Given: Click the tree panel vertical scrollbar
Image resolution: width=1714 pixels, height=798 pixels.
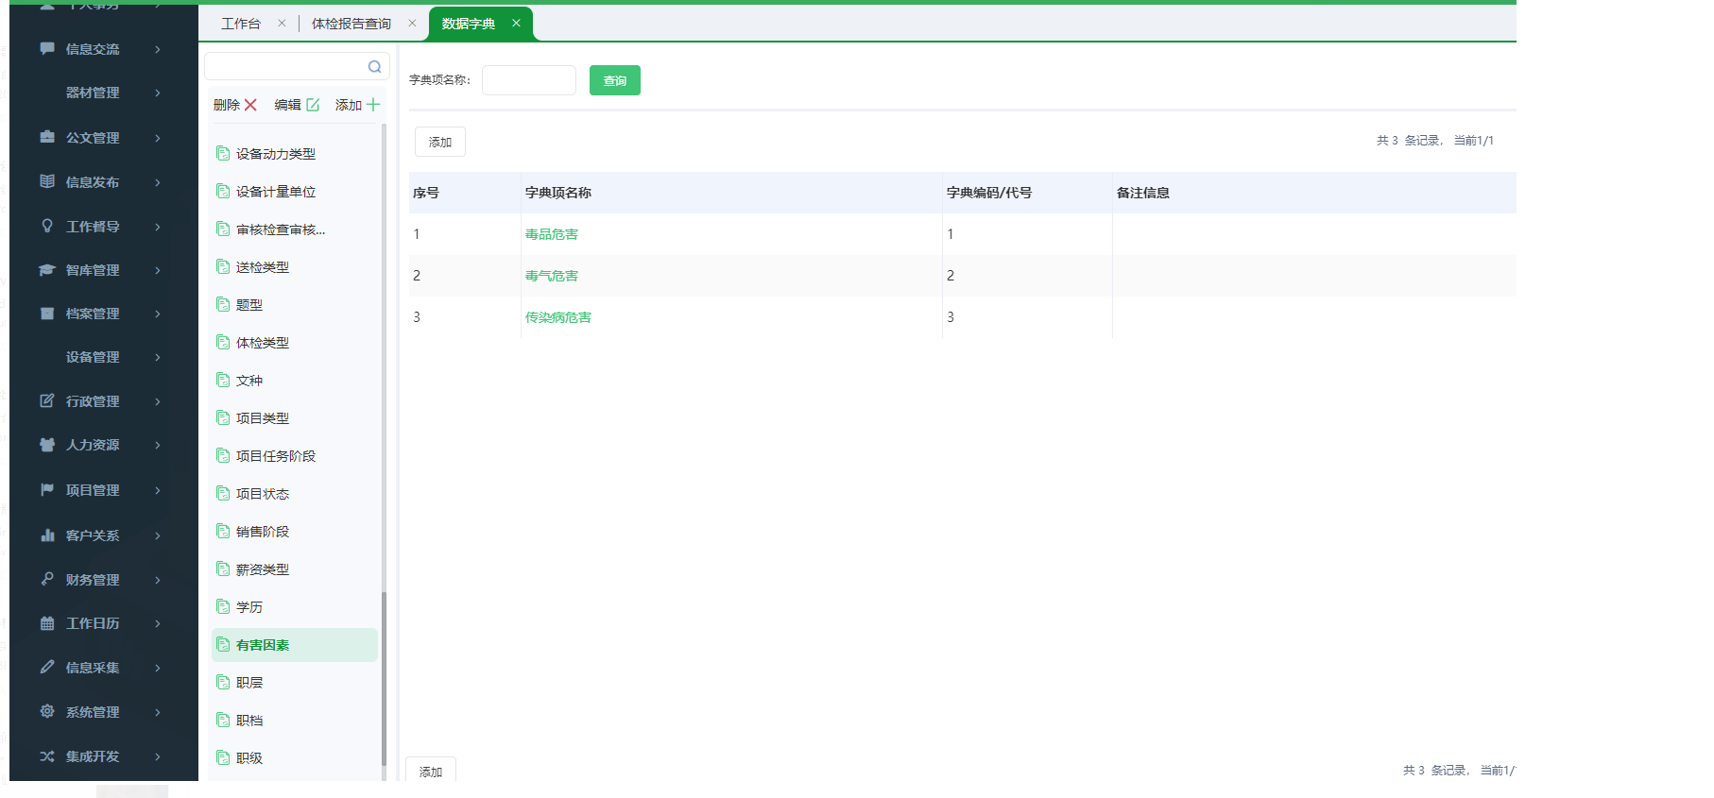Looking at the screenshot, I should click(384, 678).
